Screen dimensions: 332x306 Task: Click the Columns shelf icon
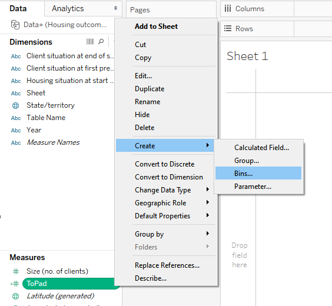point(228,9)
